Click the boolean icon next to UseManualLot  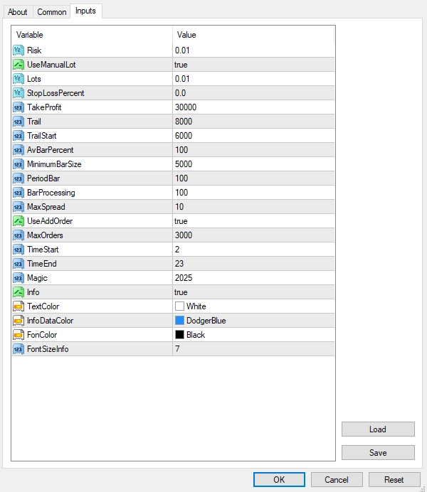point(19,65)
